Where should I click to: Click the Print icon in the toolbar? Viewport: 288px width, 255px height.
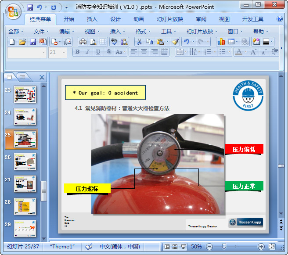tap(83, 42)
